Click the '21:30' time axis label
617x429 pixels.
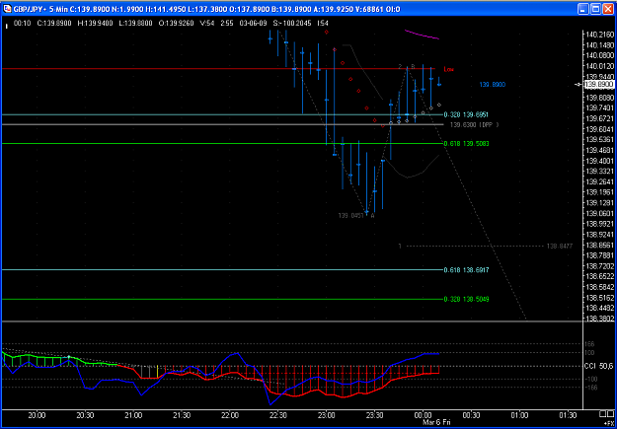[x=182, y=415]
